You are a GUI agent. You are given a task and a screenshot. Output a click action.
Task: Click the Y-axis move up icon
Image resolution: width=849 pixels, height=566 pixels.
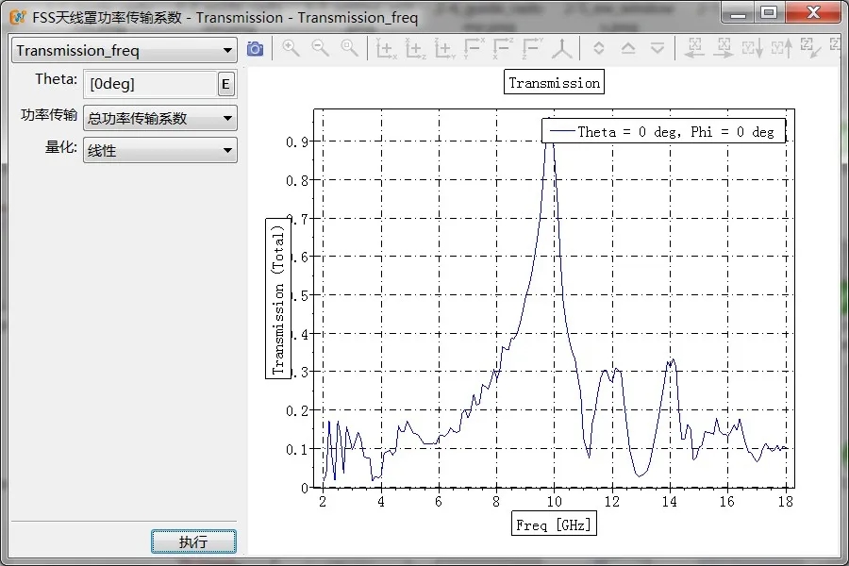click(782, 49)
